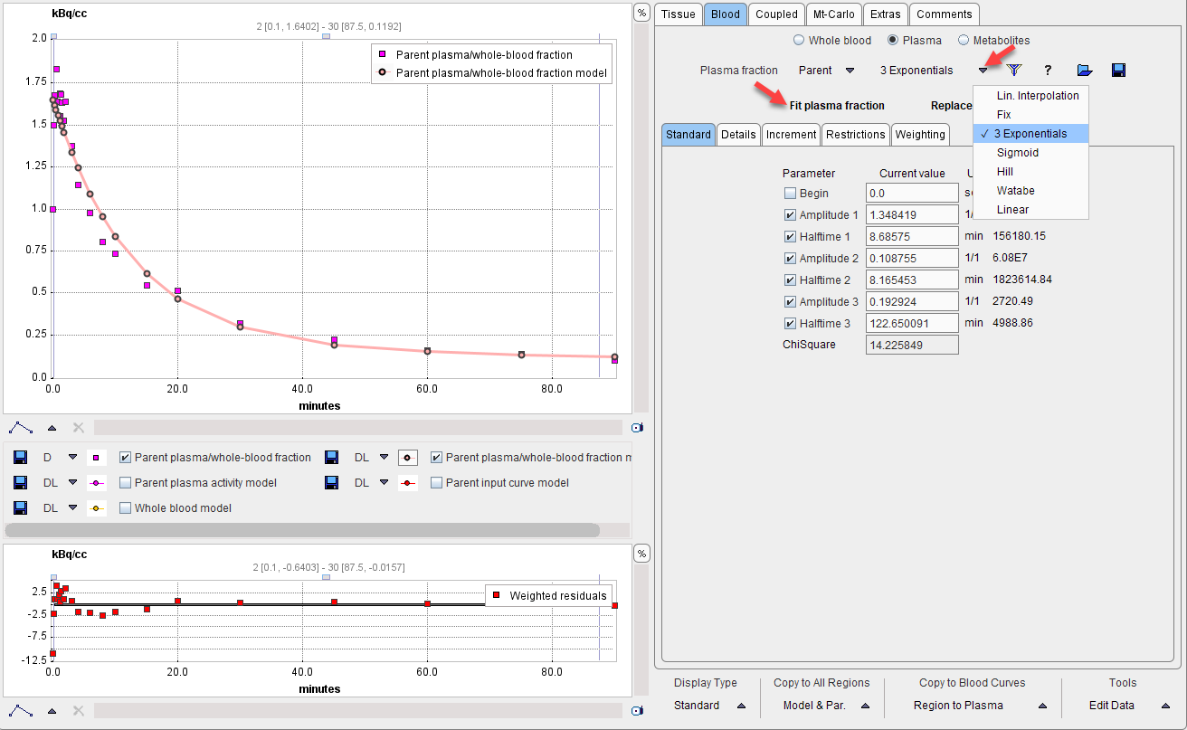Click the open folder icon to load model parameters
Screen dimensions: 1187x730
(1085, 70)
